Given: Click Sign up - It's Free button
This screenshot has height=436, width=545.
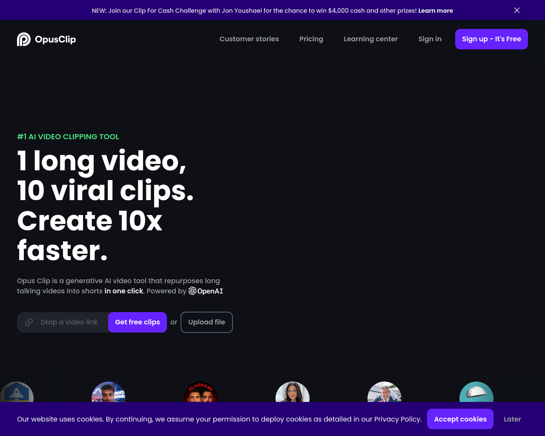Looking at the screenshot, I should [x=491, y=39].
